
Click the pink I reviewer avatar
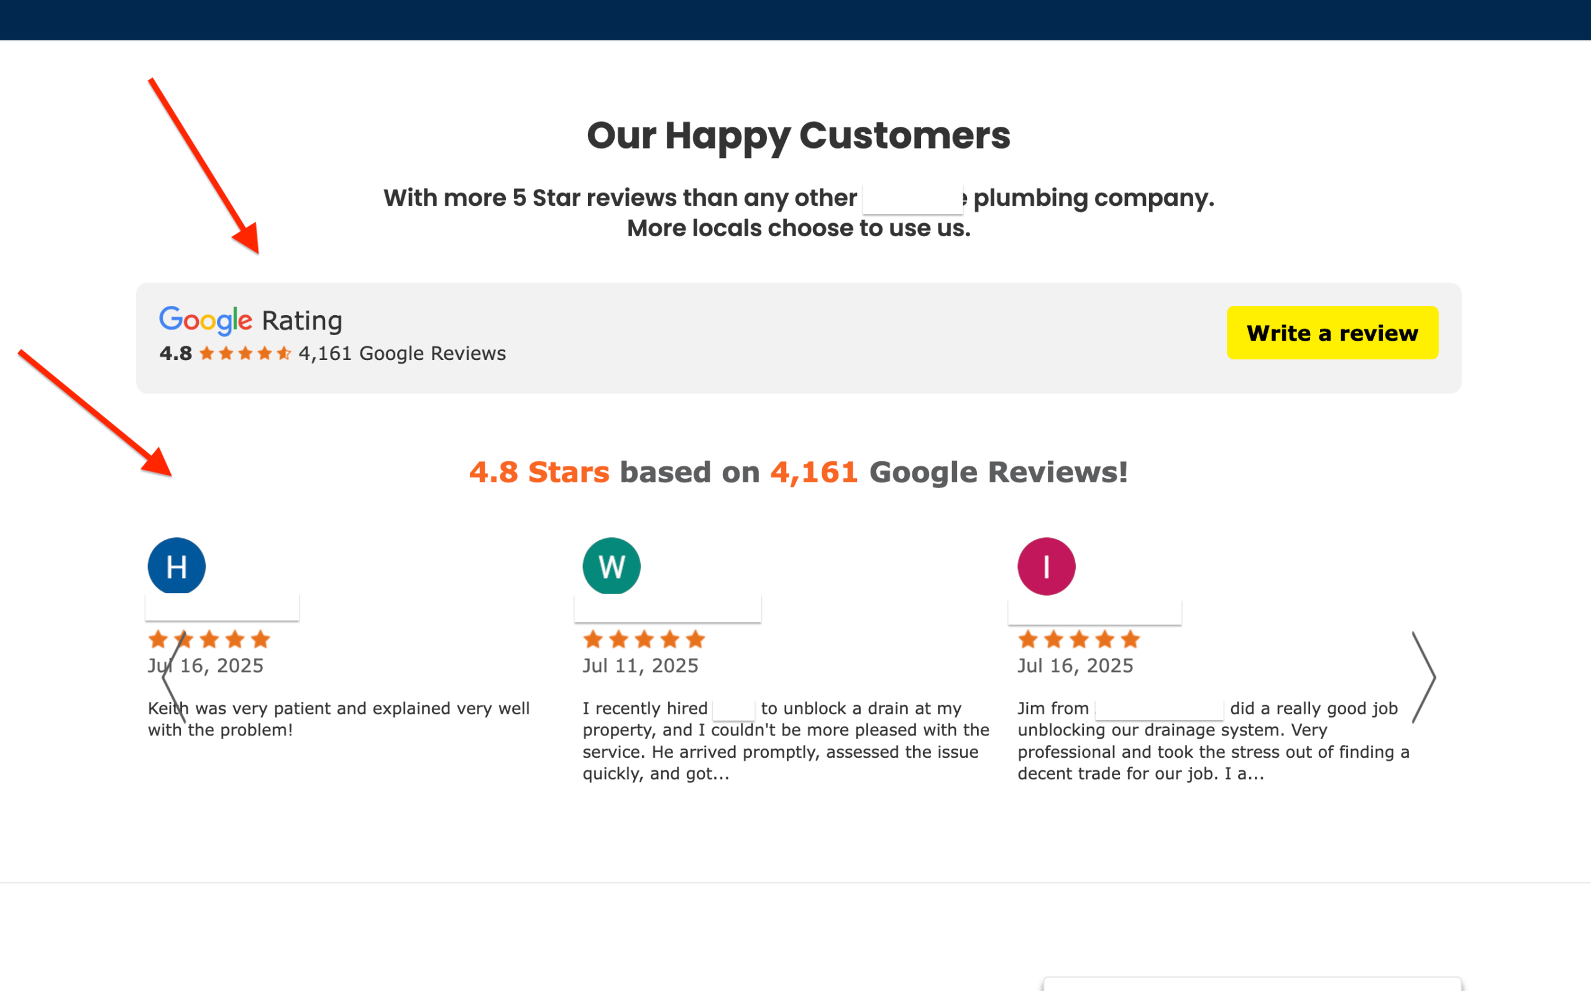(x=1045, y=566)
